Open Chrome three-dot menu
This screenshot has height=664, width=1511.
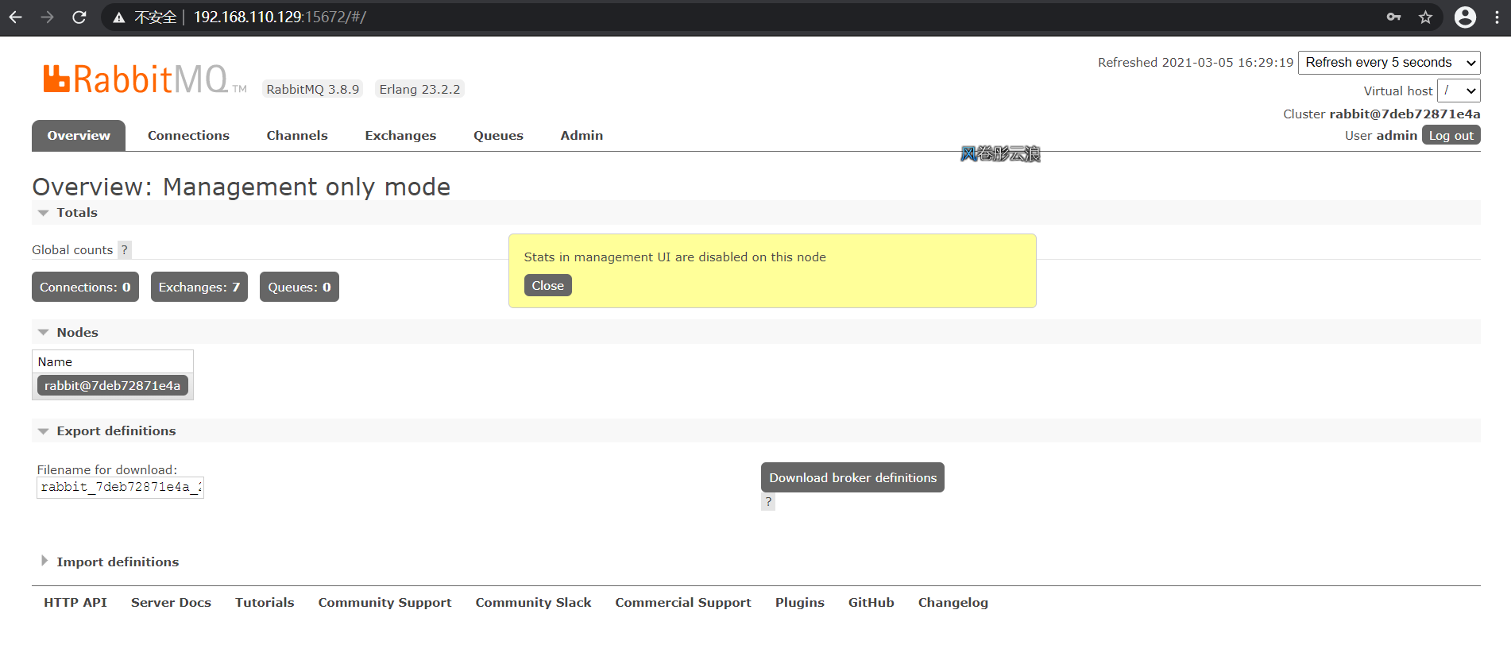pos(1497,17)
